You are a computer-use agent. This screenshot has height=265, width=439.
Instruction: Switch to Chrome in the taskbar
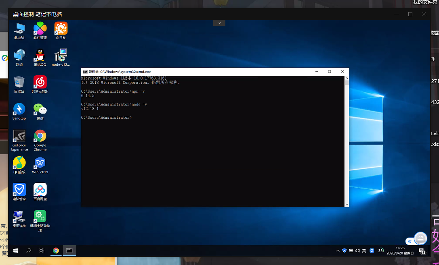pyautogui.click(x=56, y=251)
